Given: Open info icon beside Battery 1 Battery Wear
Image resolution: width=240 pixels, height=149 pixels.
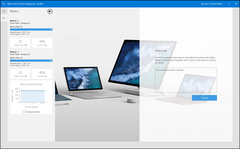Looking at the screenshot, I should [21, 27].
